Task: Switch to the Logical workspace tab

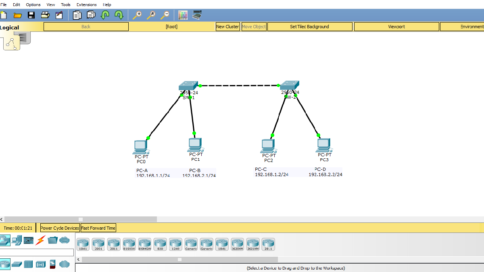Action: 10,27
